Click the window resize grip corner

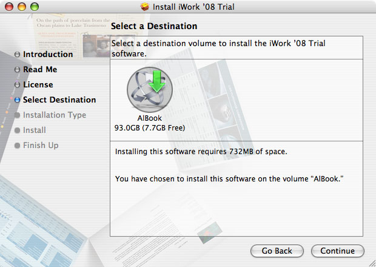pos(372,263)
